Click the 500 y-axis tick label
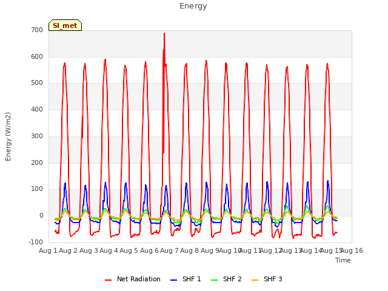Image resolution: width=388 pixels, height=291 pixels. point(37,83)
